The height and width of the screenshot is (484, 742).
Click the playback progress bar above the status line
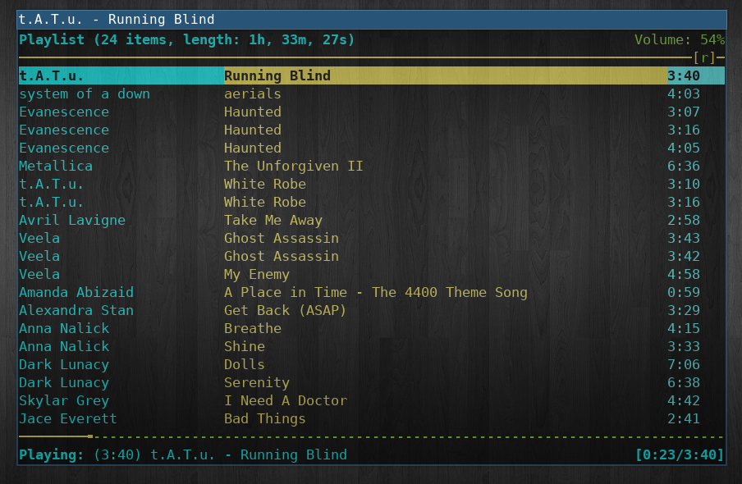coord(372,436)
